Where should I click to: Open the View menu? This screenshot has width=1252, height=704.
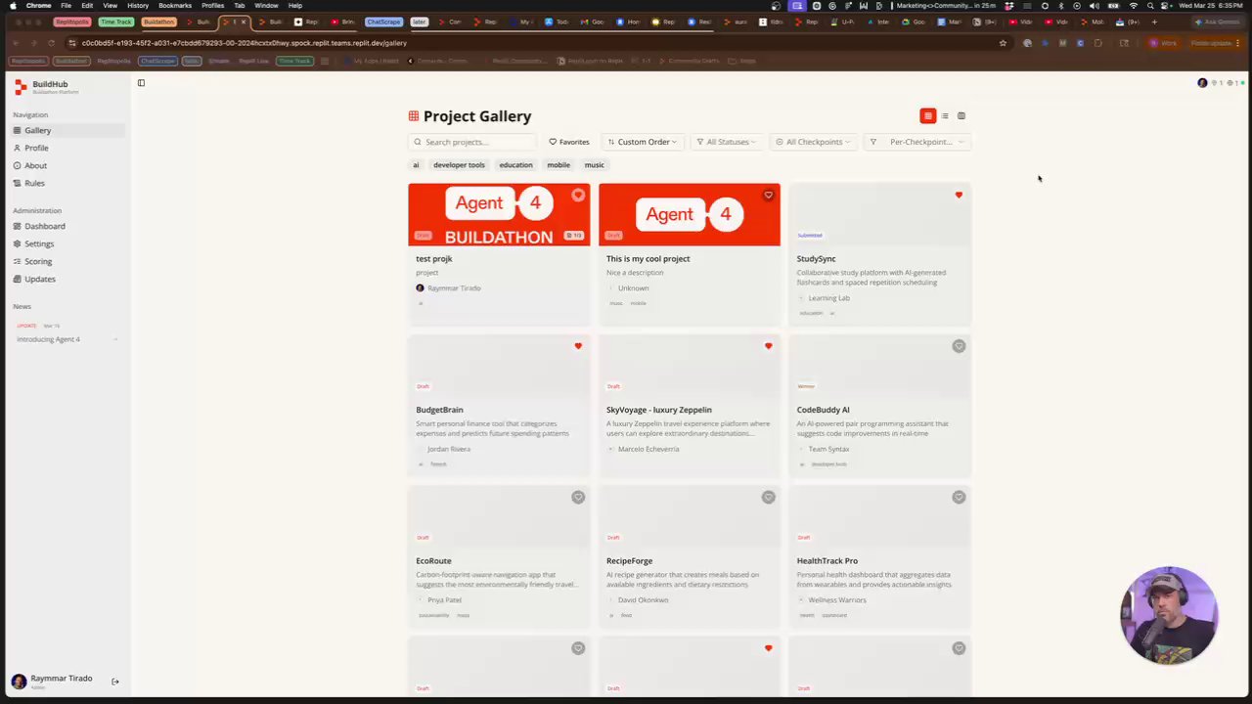pyautogui.click(x=111, y=6)
